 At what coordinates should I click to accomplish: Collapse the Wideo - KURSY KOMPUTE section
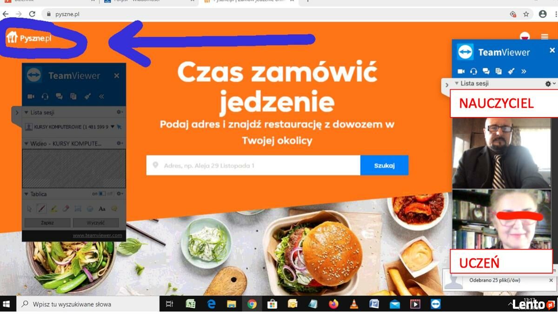pos(27,144)
